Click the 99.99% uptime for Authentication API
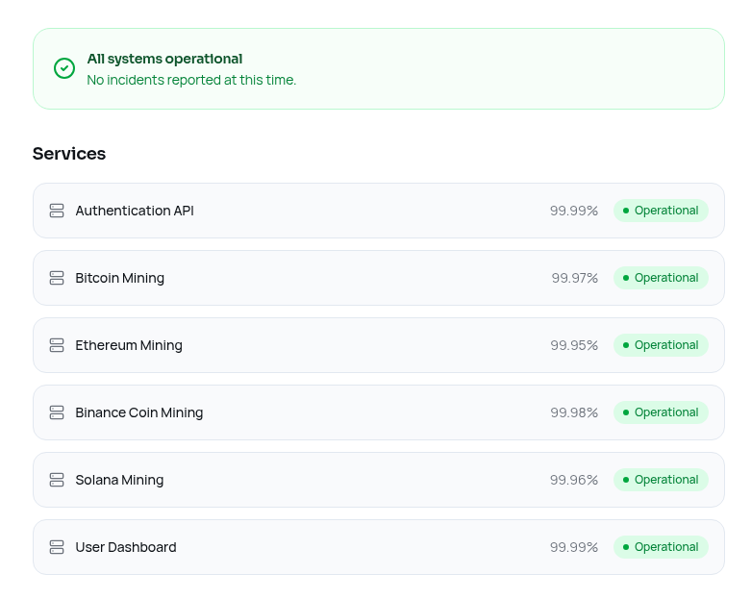751x599 pixels. click(x=574, y=211)
